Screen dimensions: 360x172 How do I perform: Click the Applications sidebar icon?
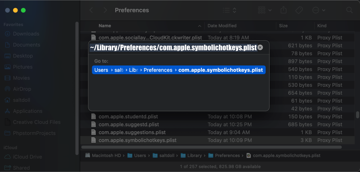pyautogui.click(x=8, y=111)
